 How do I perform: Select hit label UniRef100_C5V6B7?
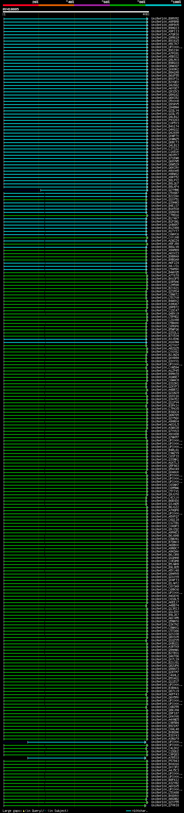pos(165,193)
